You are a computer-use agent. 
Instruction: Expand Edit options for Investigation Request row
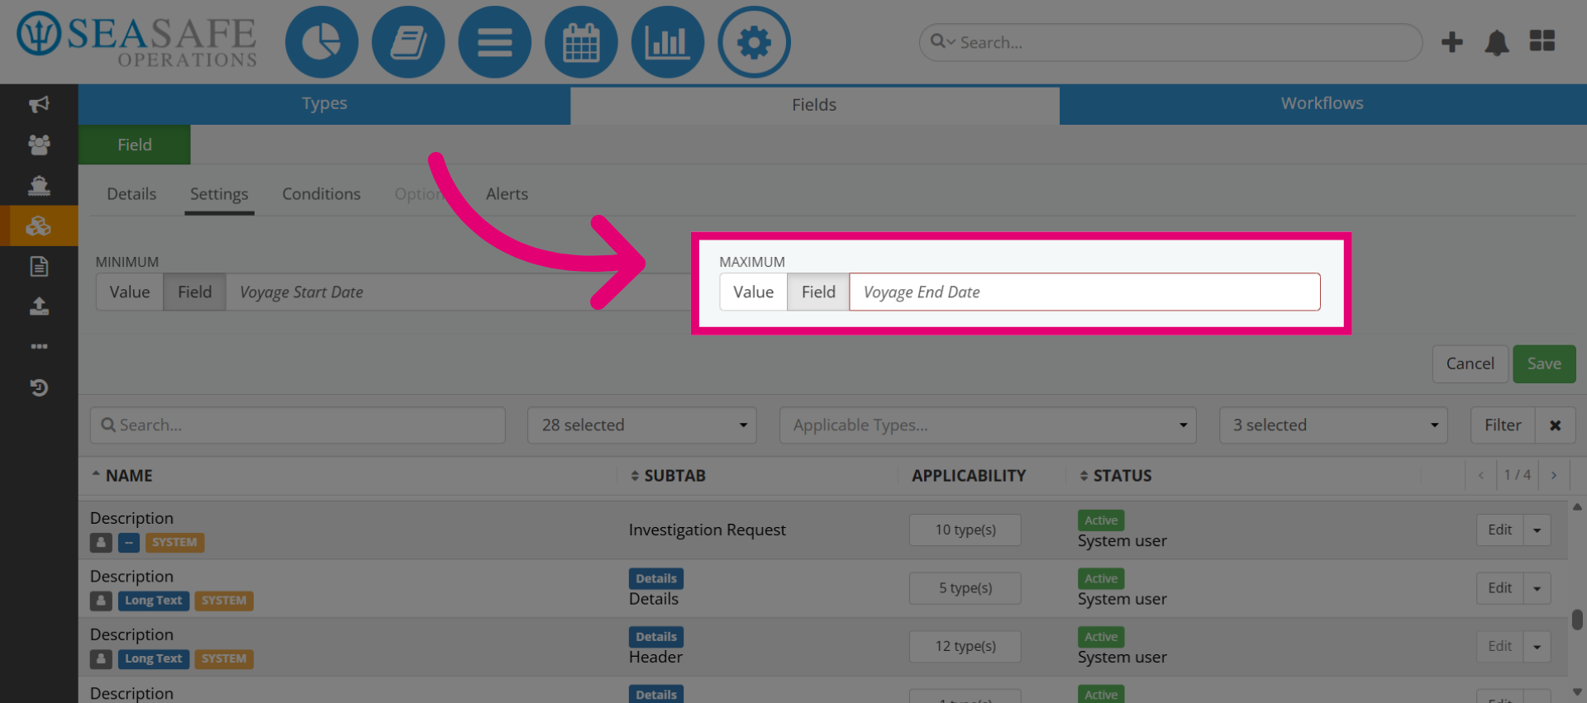pos(1537,530)
